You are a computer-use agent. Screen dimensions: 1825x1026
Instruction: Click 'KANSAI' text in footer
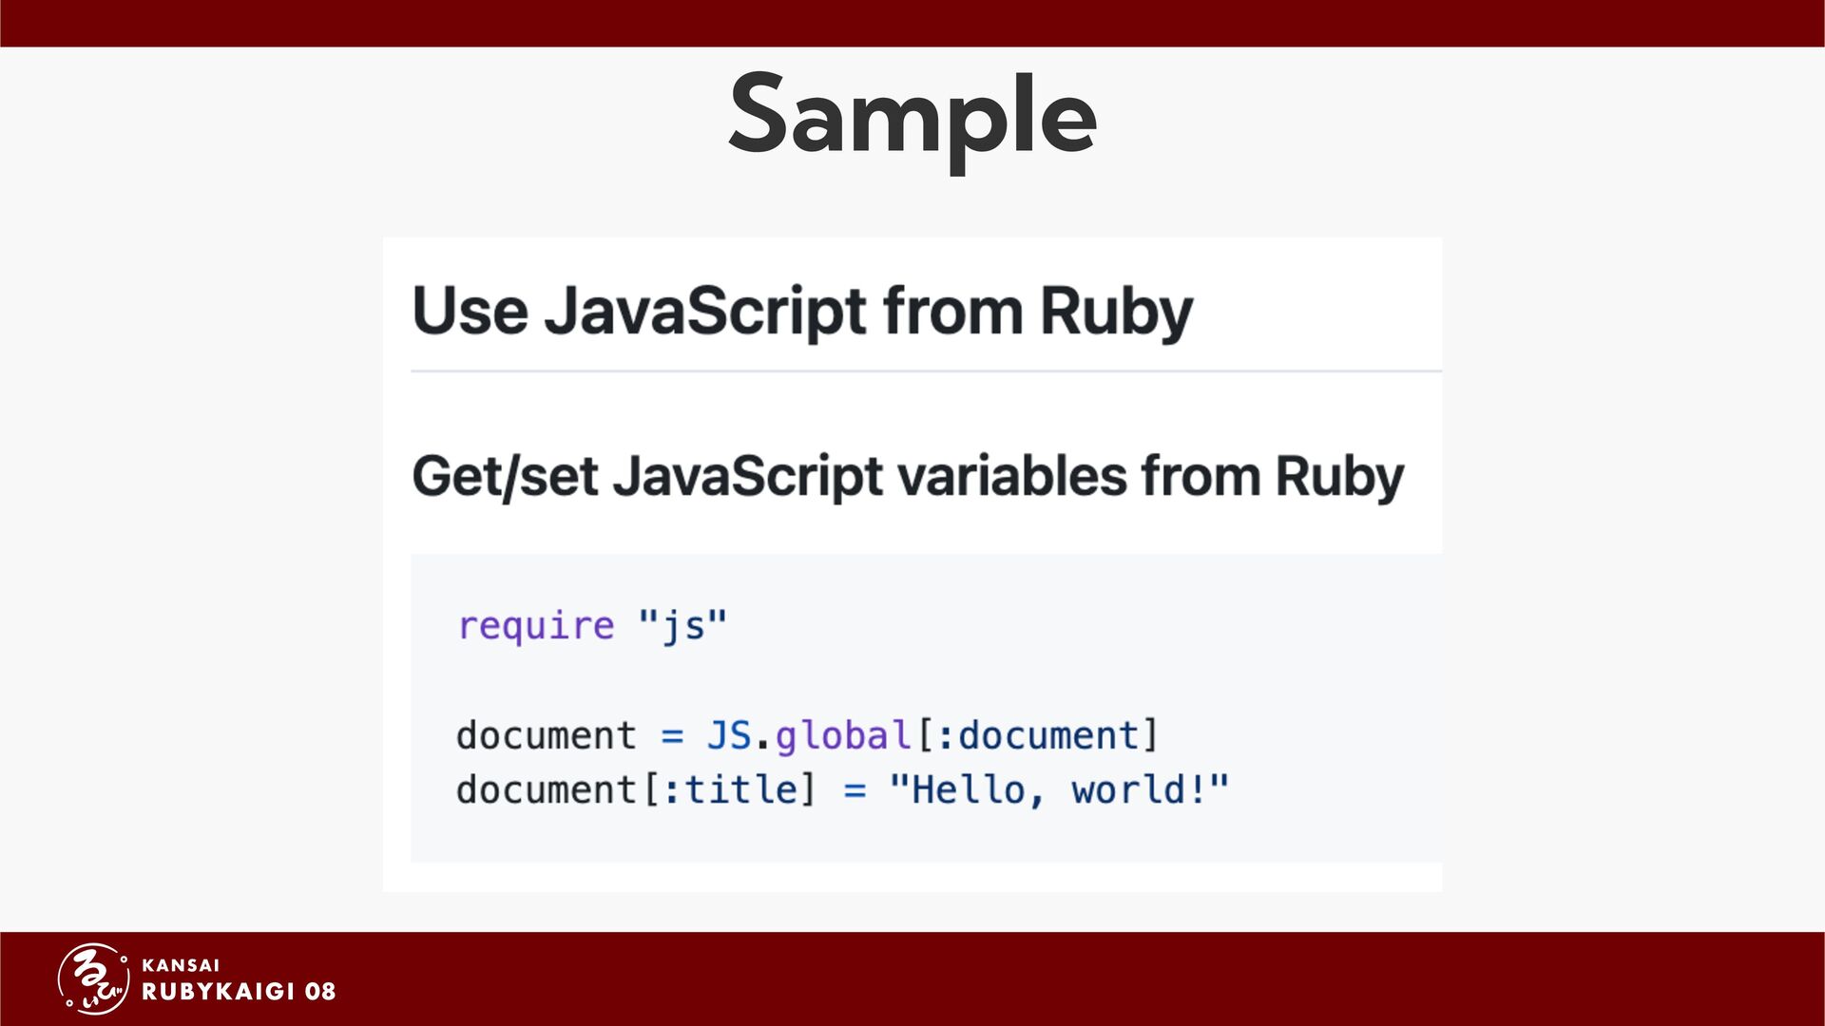pos(181,965)
